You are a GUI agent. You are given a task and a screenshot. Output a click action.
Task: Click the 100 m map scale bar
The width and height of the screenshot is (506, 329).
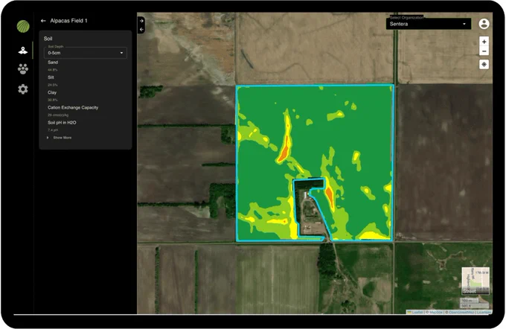[469, 301]
